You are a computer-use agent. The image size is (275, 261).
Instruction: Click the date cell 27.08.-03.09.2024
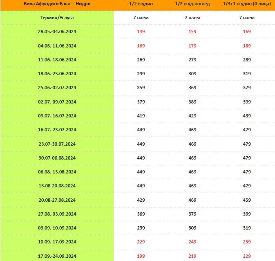tap(57, 214)
